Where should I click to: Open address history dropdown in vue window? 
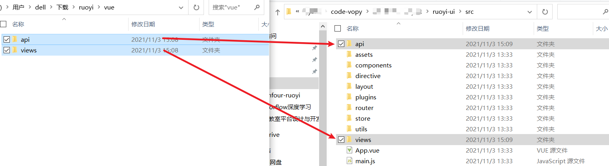(x=181, y=7)
